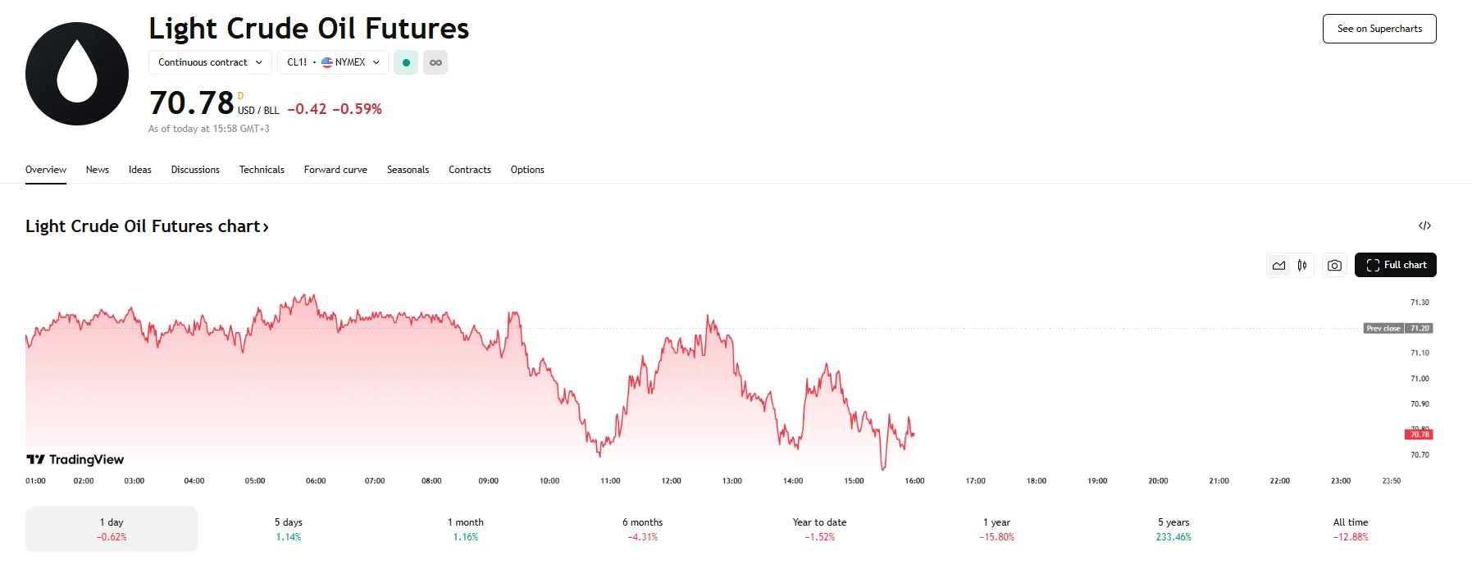Click the TradingView logo on chart

coord(75,459)
